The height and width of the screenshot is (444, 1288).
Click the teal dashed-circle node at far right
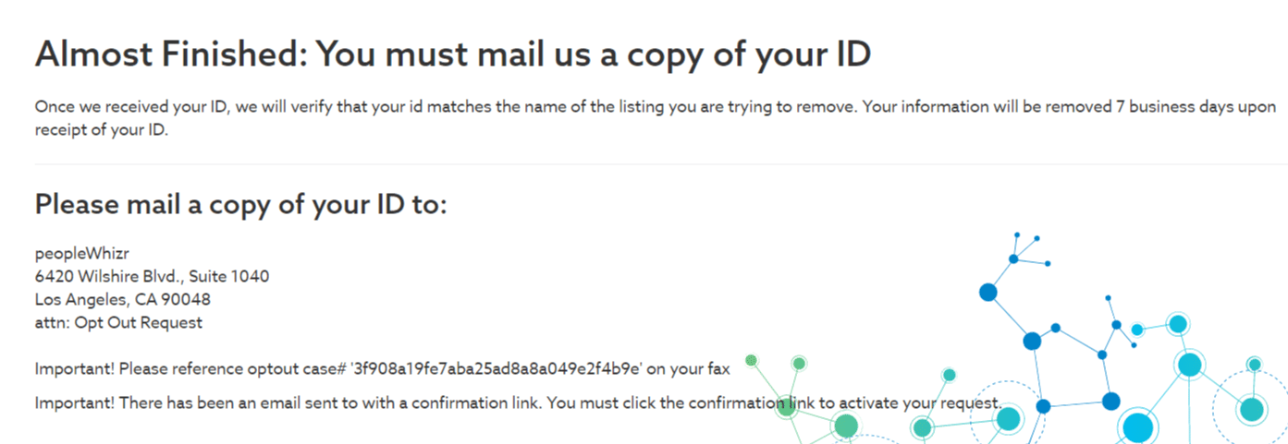(x=1251, y=409)
